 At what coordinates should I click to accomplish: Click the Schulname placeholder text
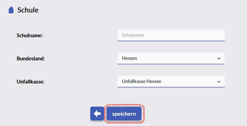point(133,35)
